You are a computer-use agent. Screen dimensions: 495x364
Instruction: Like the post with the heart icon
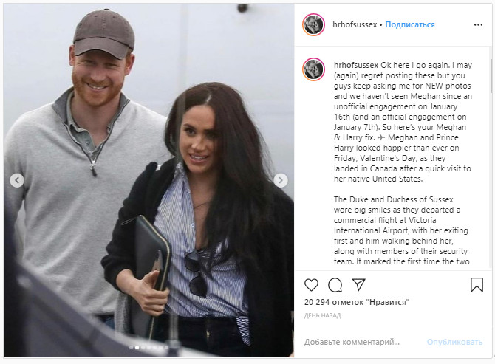click(x=311, y=285)
